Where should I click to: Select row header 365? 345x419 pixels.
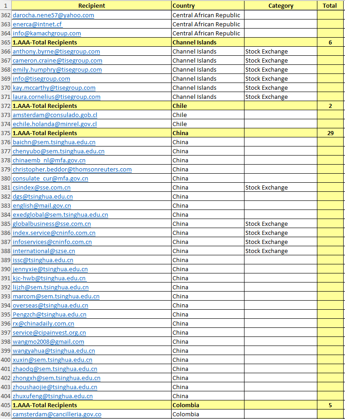pos(5,43)
